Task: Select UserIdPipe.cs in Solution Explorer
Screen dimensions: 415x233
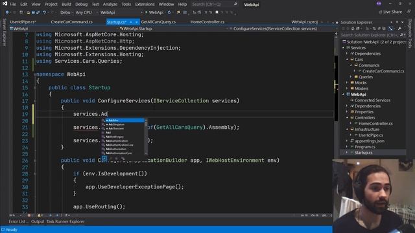Action: [370, 135]
